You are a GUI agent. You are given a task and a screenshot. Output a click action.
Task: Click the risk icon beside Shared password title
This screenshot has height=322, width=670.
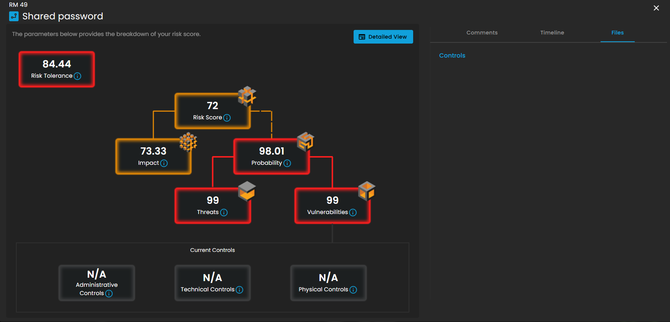point(14,16)
